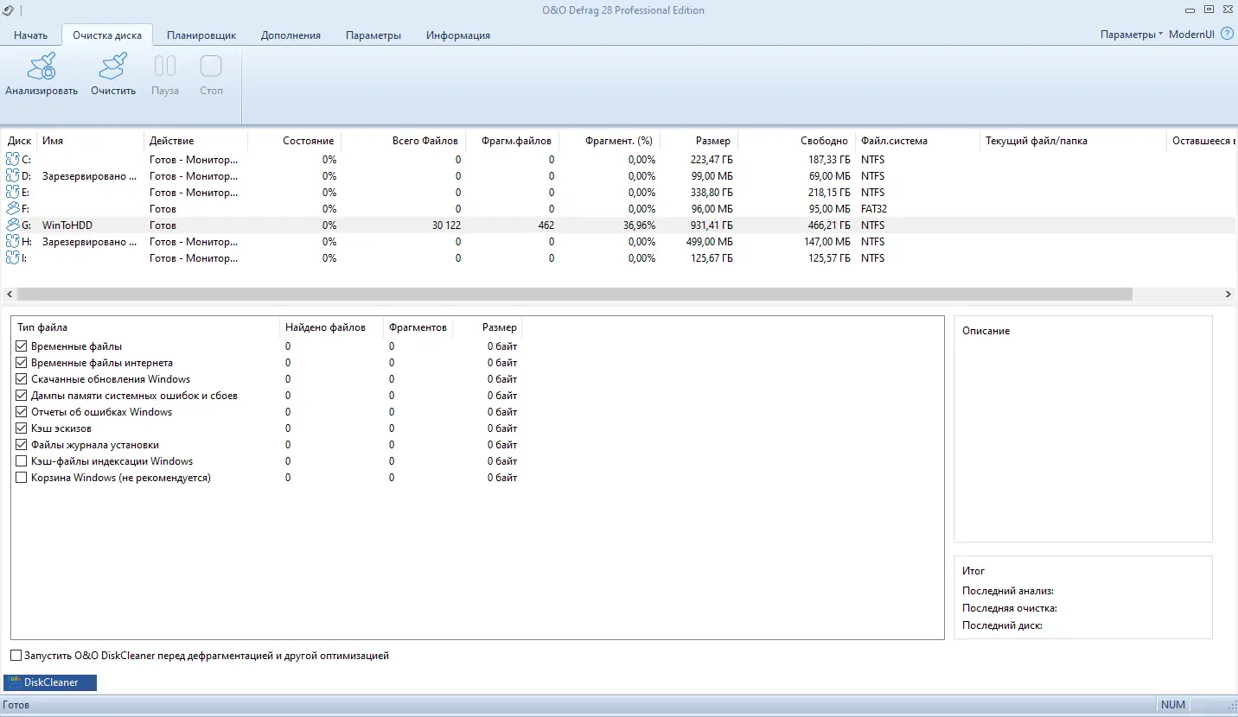Click the Фрагментов column header
1238x717 pixels.
point(418,327)
